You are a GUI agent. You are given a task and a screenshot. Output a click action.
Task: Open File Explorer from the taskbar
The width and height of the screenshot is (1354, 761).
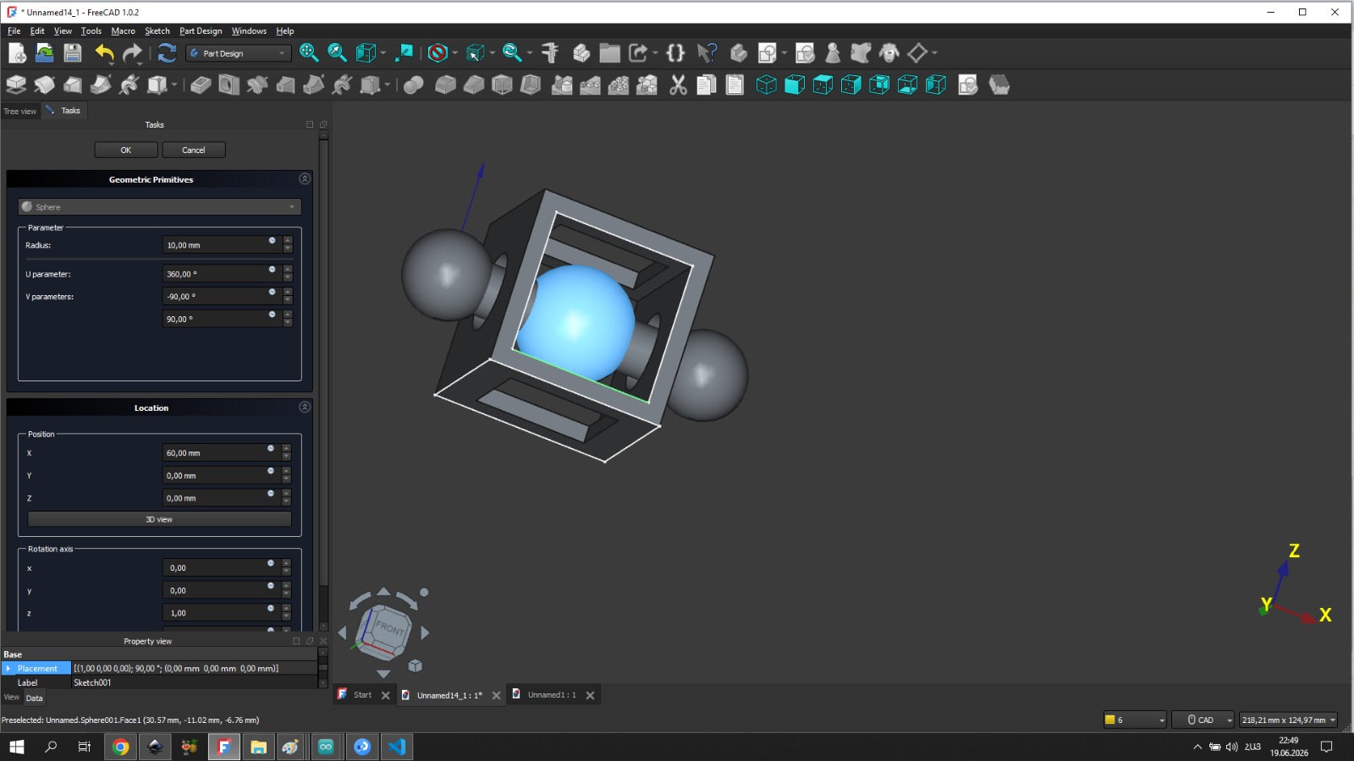click(258, 747)
